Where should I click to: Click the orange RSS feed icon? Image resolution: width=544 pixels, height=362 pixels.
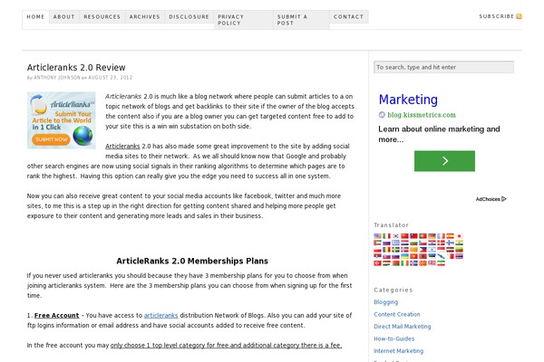(519, 16)
